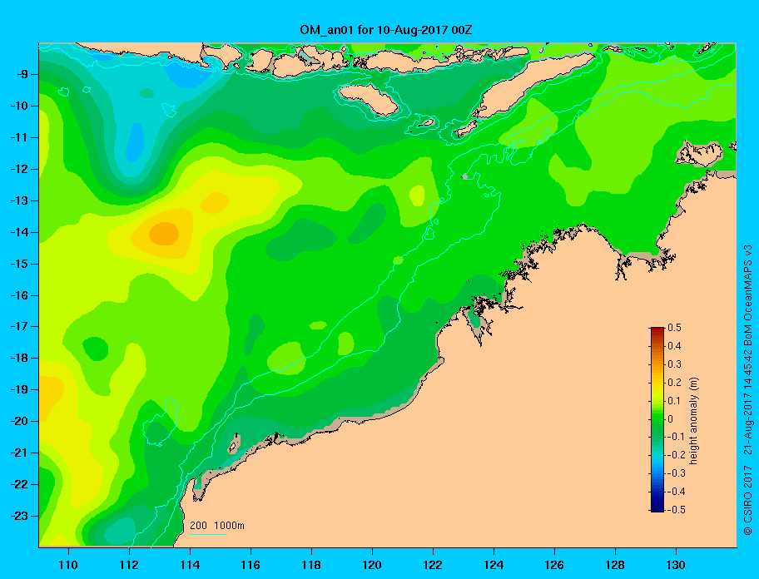
Task: Click the 118 longitude axis label
Action: [311, 565]
